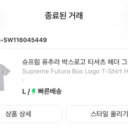Open the Supreme Futura Box Logo T-Shirt link

75,71
